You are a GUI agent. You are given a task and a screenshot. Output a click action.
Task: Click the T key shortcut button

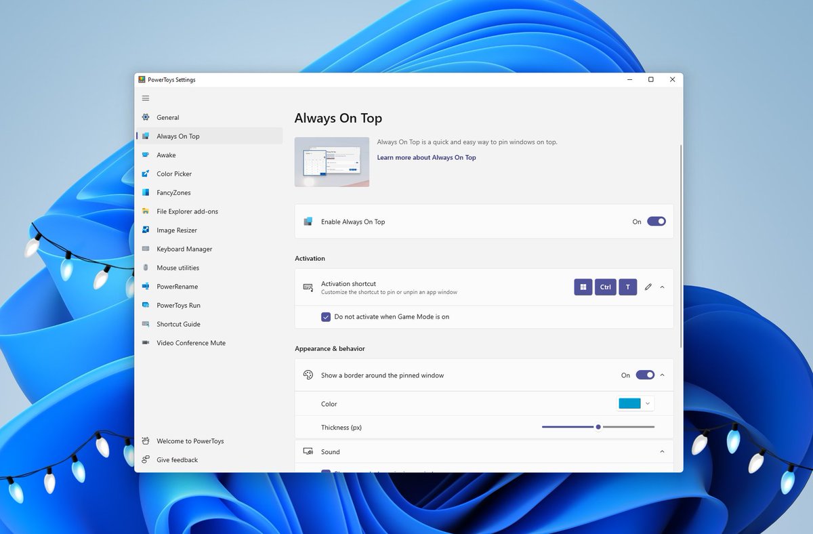click(628, 287)
